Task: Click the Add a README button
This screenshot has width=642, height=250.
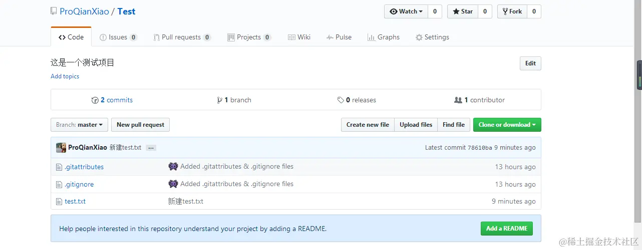Action: (x=507, y=229)
